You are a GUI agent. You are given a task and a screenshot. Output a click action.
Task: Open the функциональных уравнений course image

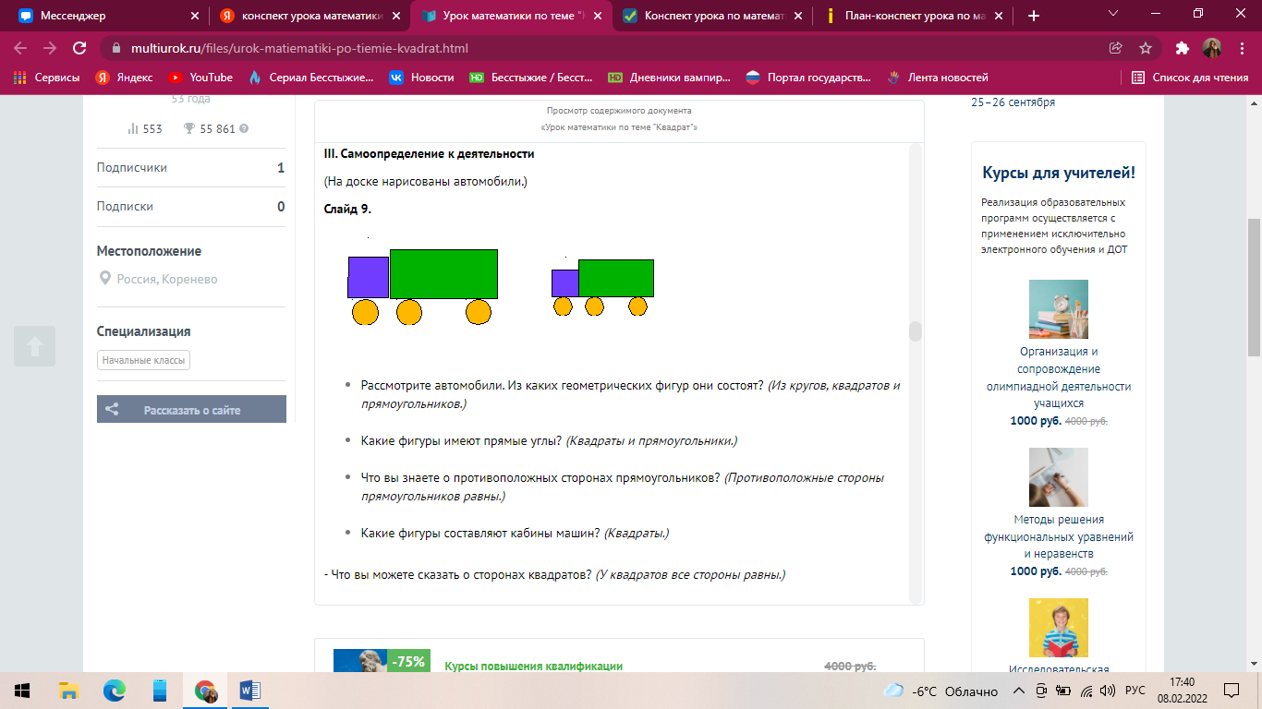point(1058,477)
